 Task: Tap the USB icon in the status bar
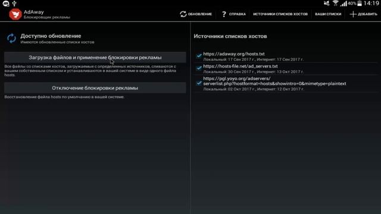14,4
